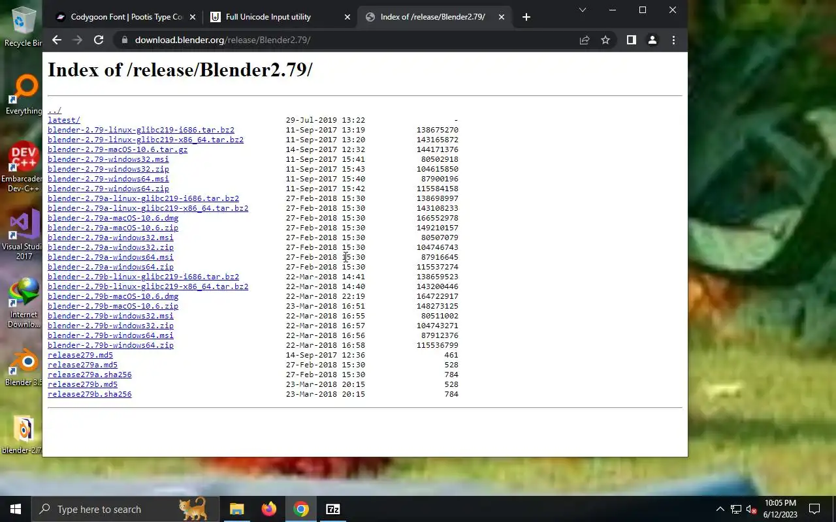
Task: Open a new tab
Action: (x=526, y=17)
